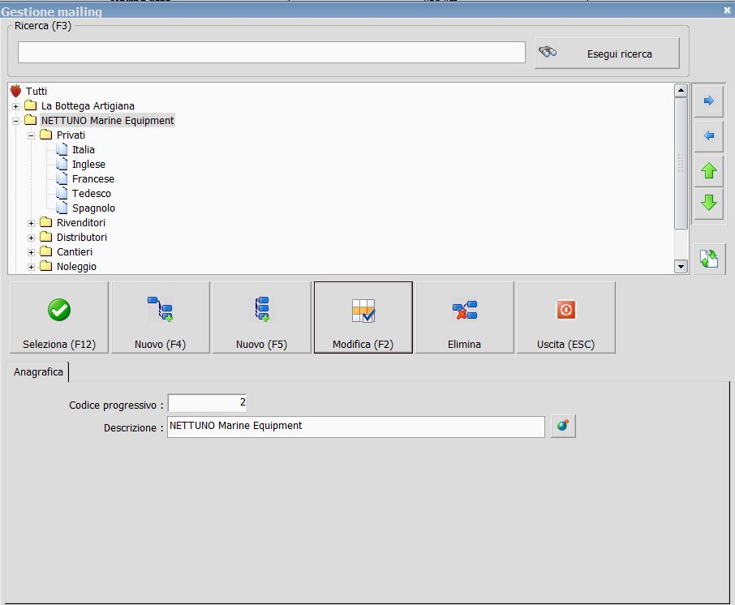Open the Anagrafica tab
735x605 pixels.
tap(38, 372)
